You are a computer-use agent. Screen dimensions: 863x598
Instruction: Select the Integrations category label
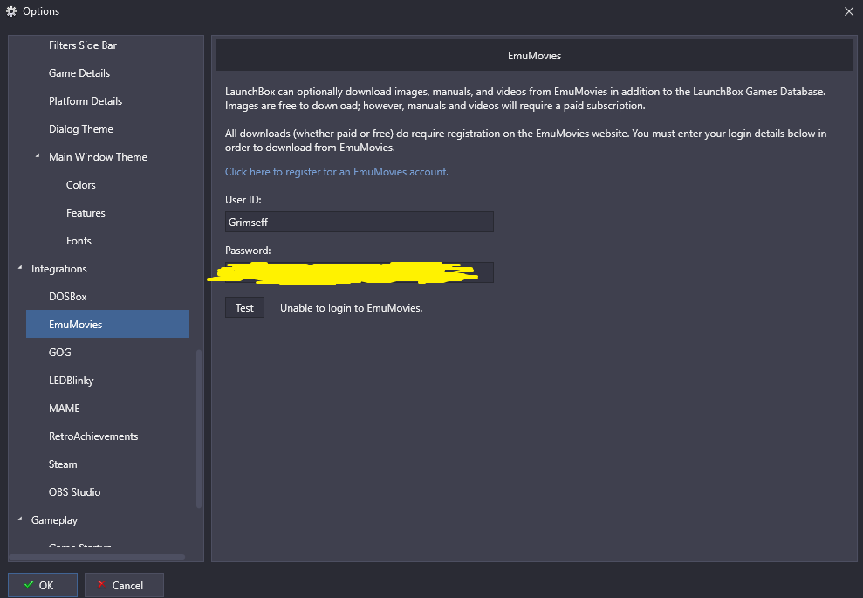click(58, 269)
